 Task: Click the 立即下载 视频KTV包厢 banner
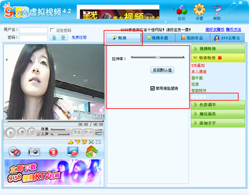53,172
